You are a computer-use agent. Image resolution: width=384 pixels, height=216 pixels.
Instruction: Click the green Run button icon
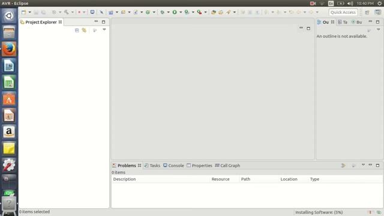pyautogui.click(x=175, y=12)
